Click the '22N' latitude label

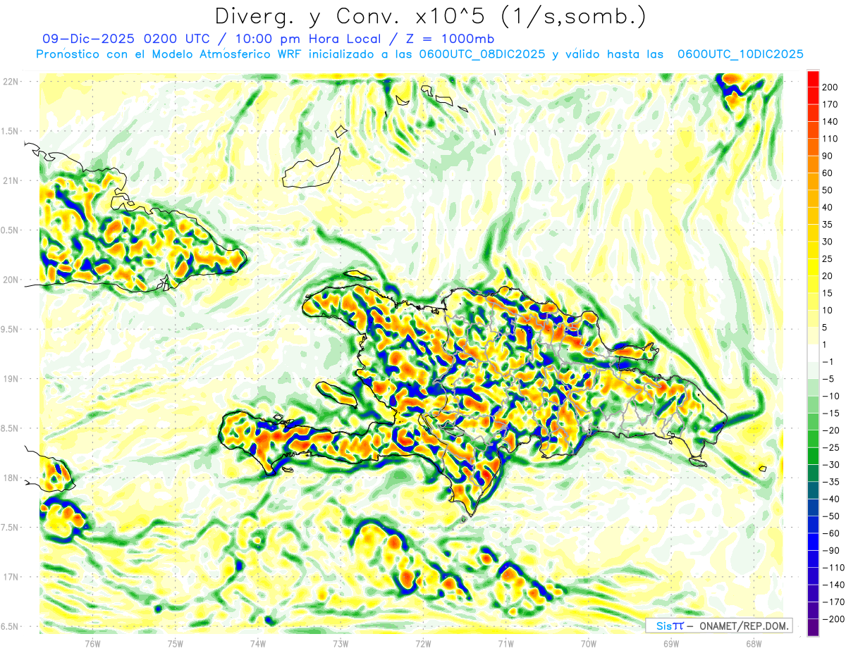coord(11,82)
